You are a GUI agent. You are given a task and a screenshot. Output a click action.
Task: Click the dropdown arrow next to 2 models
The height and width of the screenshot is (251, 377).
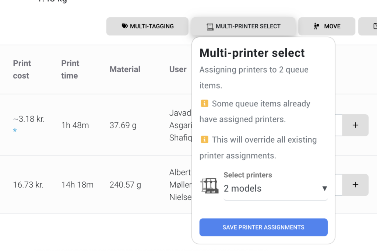(324, 188)
